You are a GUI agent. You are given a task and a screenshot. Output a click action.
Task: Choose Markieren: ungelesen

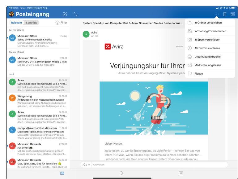(210, 65)
